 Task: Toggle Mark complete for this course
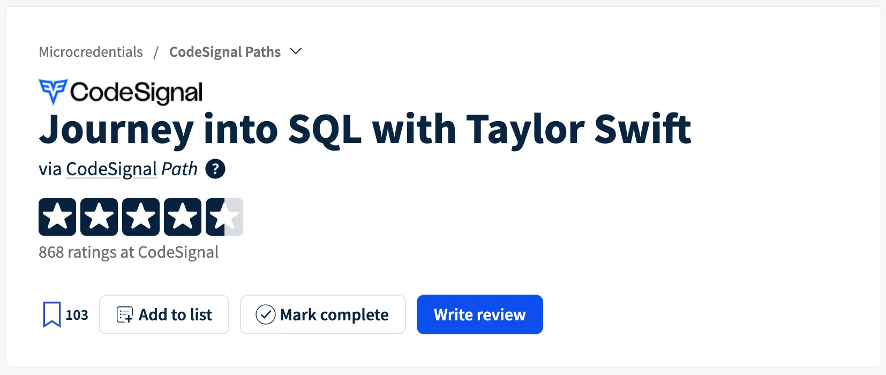tap(322, 314)
